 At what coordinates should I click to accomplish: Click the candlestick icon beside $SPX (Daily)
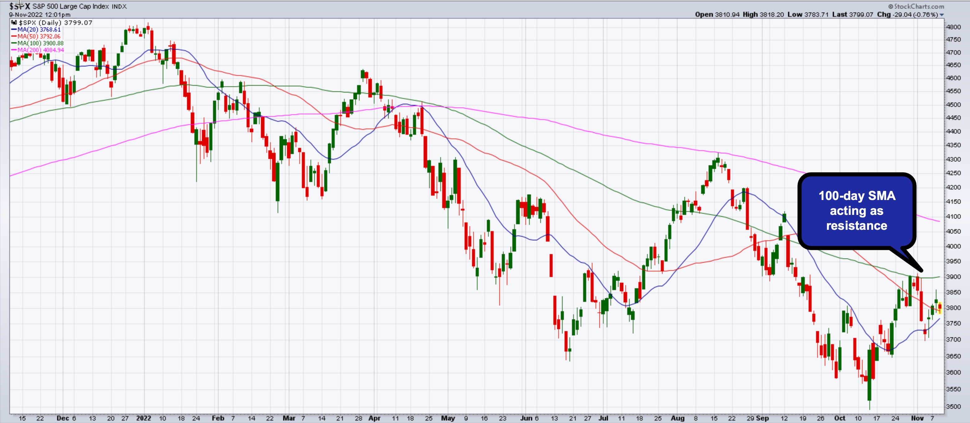(x=14, y=23)
